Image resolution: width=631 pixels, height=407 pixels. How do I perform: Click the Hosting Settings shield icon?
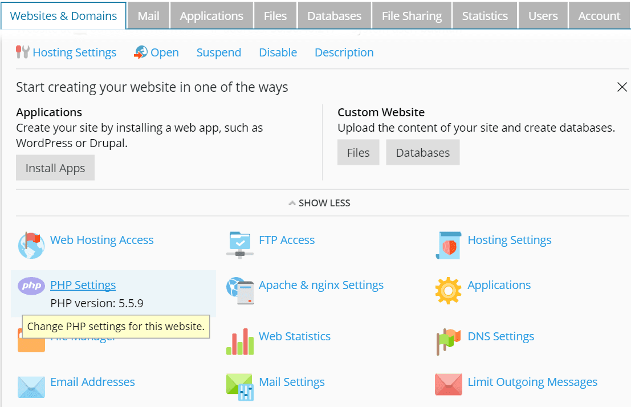pos(448,245)
